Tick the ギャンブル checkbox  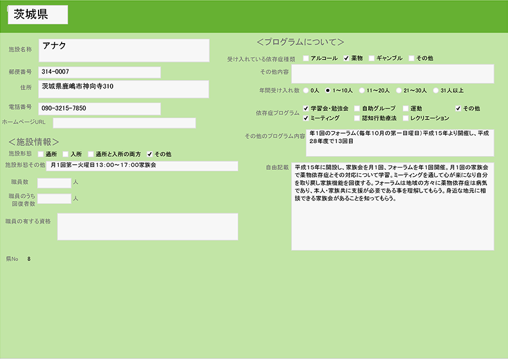point(372,58)
